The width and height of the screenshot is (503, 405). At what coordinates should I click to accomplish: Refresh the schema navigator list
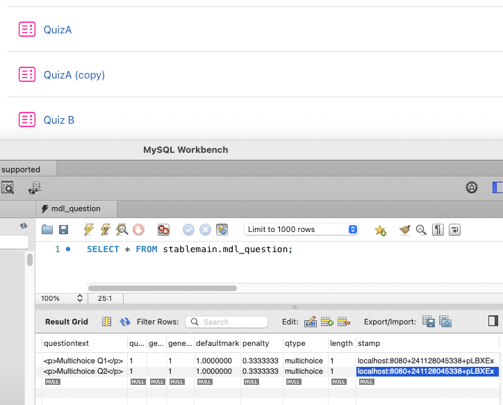tap(24, 226)
